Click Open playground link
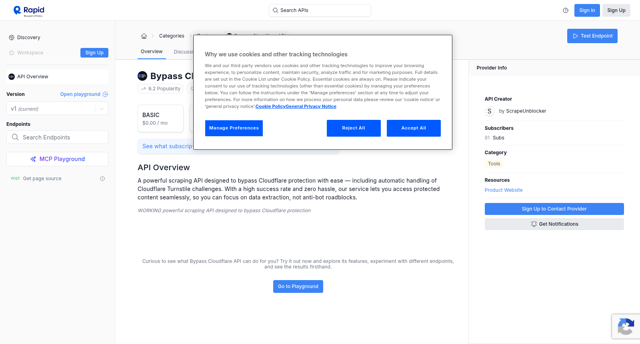This screenshot has width=640, height=344. click(80, 94)
